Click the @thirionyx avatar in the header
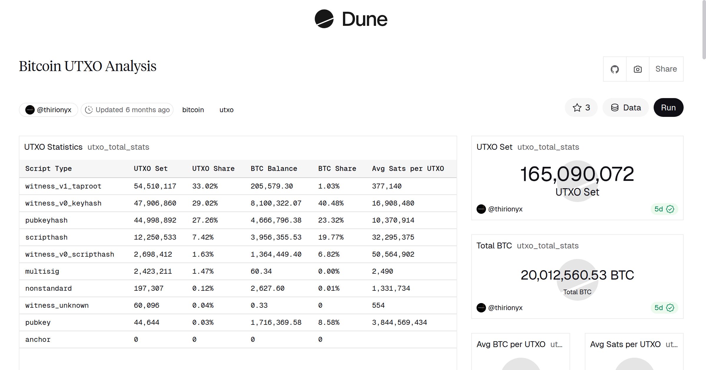This screenshot has height=370, width=706. pyautogui.click(x=30, y=110)
